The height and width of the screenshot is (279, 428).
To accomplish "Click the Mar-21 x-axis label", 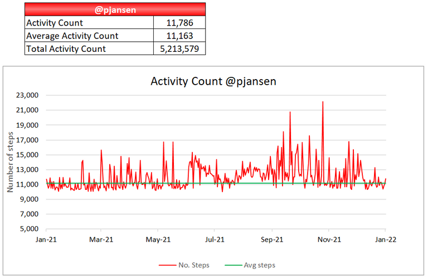I will point(101,239).
